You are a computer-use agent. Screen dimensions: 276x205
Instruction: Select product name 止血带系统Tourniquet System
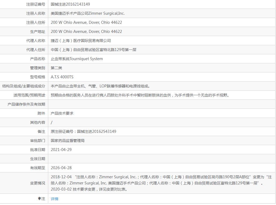(77, 59)
